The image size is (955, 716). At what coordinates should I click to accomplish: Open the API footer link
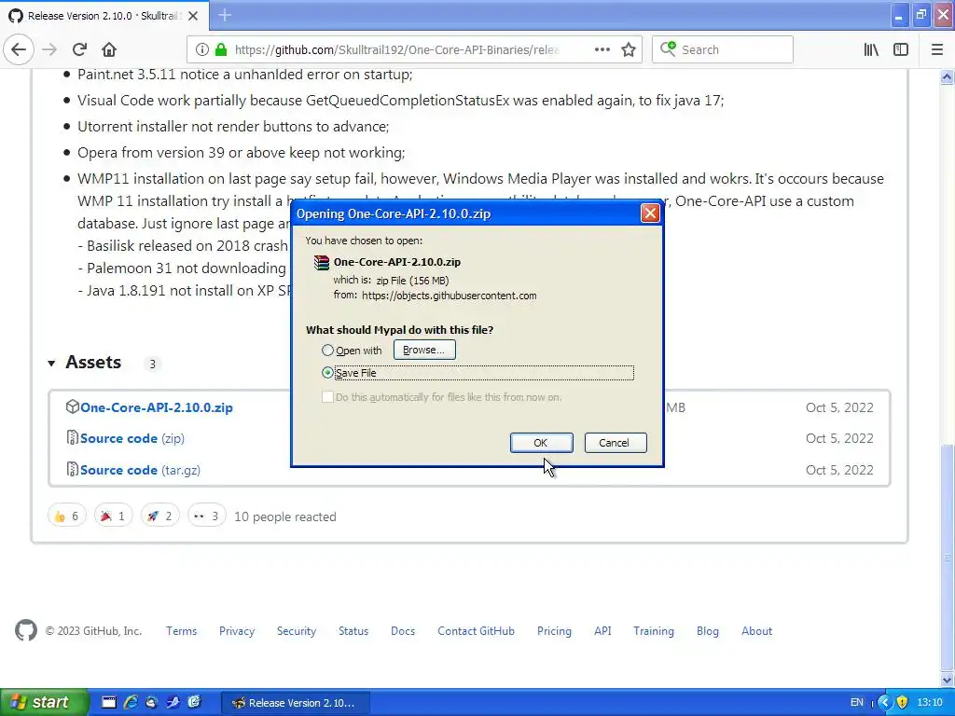point(602,631)
